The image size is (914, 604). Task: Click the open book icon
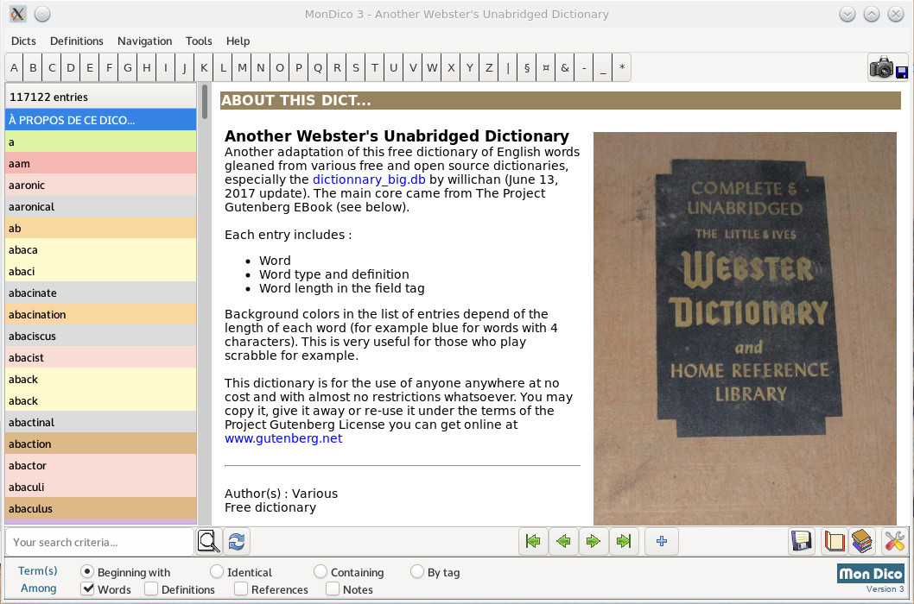click(x=834, y=541)
